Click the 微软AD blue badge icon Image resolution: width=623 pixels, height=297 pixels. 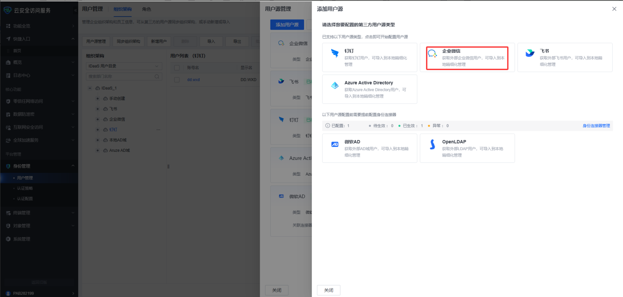pos(335,144)
